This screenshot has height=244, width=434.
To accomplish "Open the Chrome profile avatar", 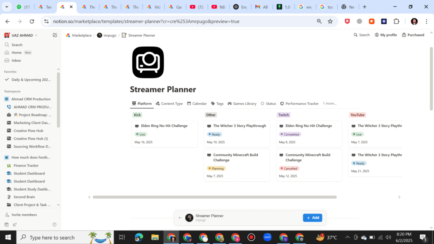I will pos(415,21).
